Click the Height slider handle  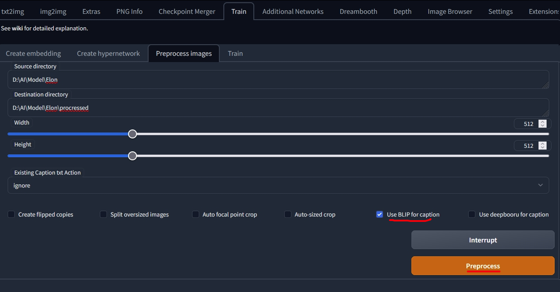[133, 156]
